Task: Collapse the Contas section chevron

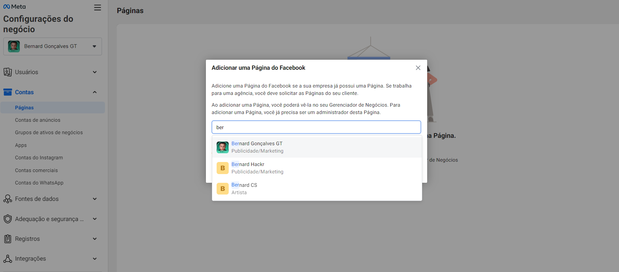Action: point(95,92)
